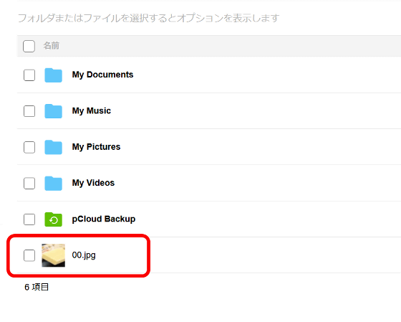The image size is (401, 322).
Task: Toggle the select-all checkbox in header
Action: pyautogui.click(x=29, y=46)
